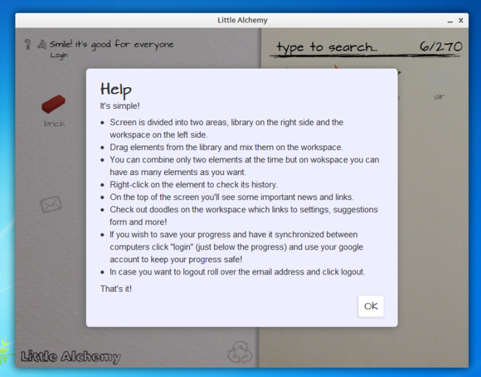Close the Little Alchemy window
Image resolution: width=481 pixels, height=377 pixels.
[x=461, y=20]
